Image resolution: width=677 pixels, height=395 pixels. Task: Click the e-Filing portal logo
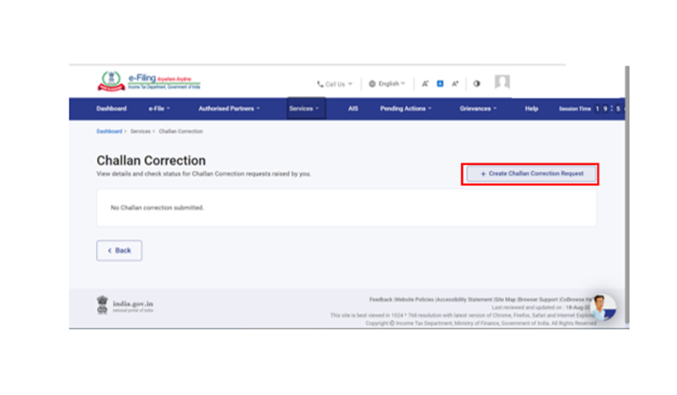coord(148,83)
